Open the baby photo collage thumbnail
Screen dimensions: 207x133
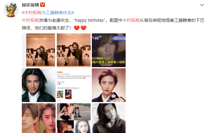tap(74, 118)
